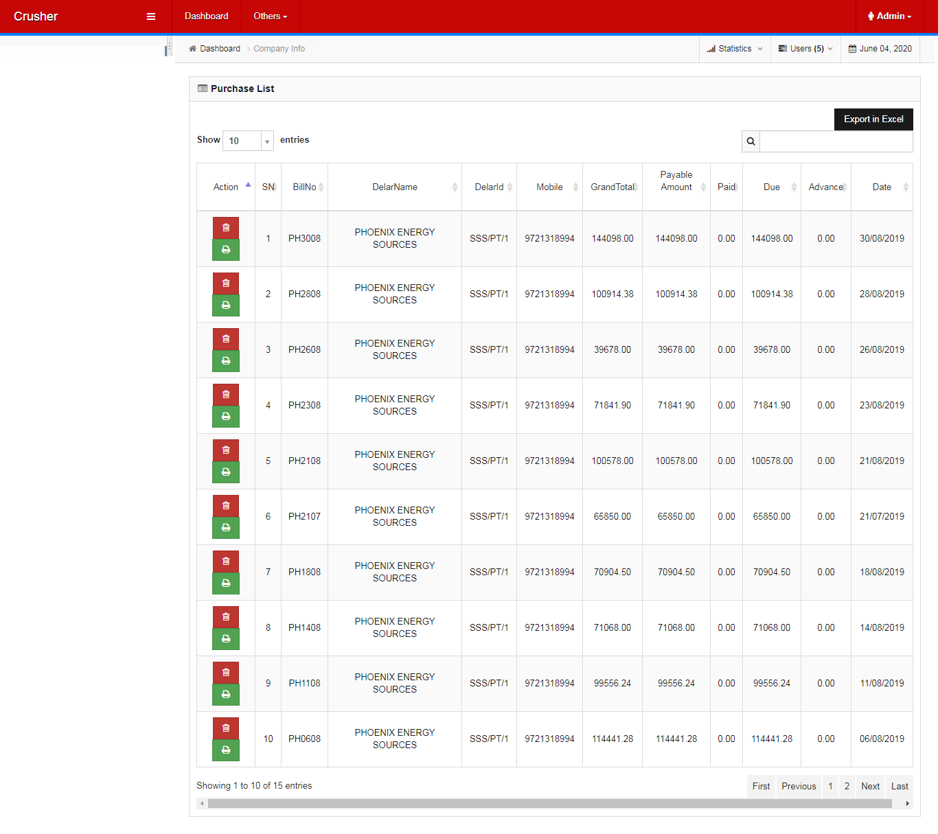This screenshot has width=938, height=834.
Task: Print bill PH3008 using green printer icon
Action: click(x=226, y=250)
